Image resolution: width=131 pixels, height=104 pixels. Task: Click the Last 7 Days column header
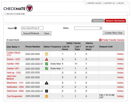tap(78, 48)
